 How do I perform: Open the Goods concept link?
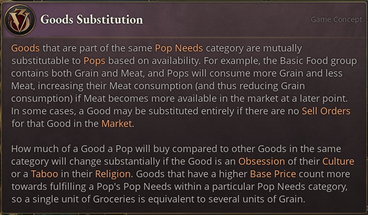(x=25, y=48)
